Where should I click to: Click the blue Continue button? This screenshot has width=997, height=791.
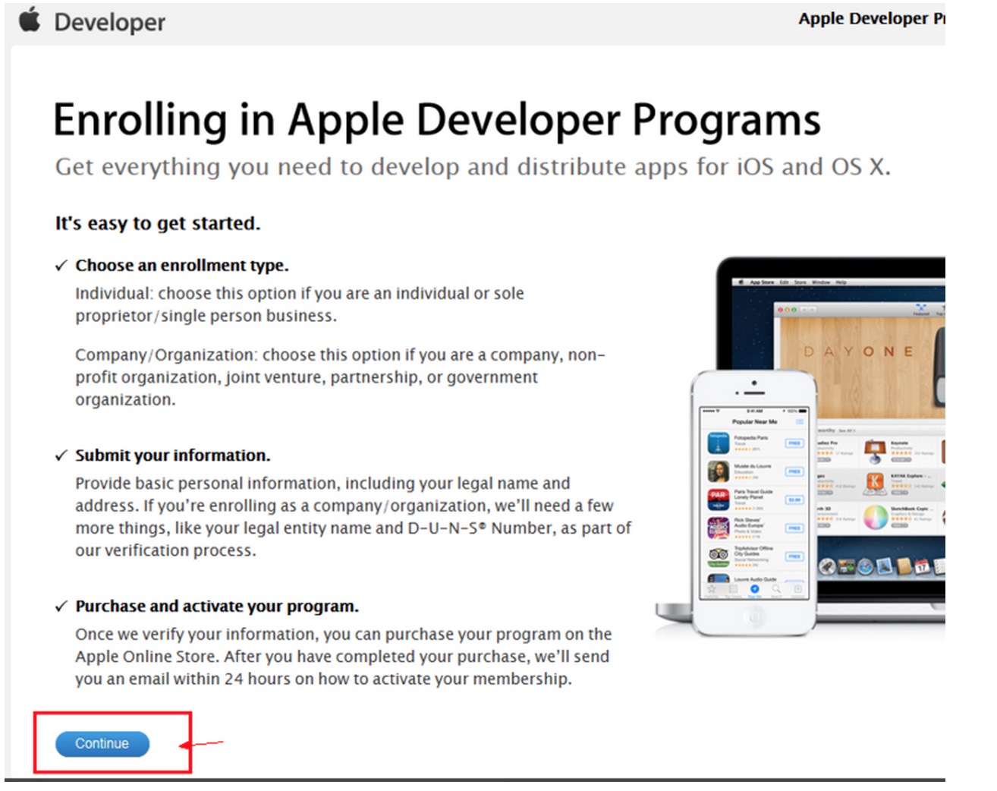(x=102, y=743)
